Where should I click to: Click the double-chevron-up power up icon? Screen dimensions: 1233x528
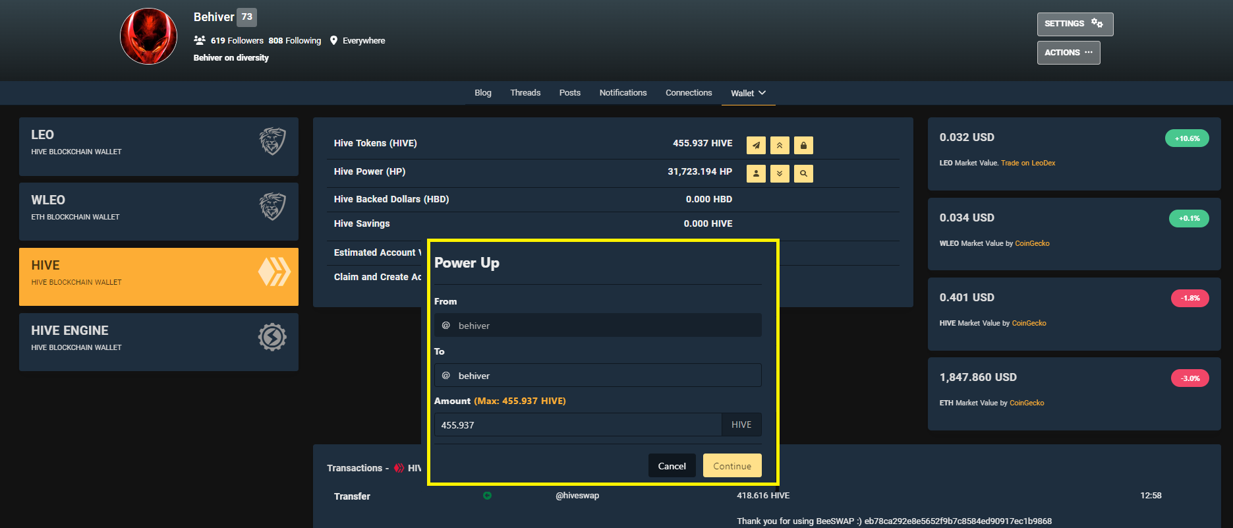[780, 145]
